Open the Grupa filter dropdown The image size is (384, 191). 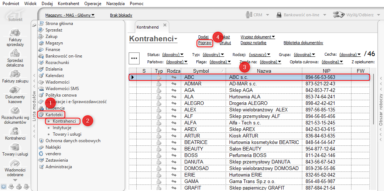coord(304,54)
